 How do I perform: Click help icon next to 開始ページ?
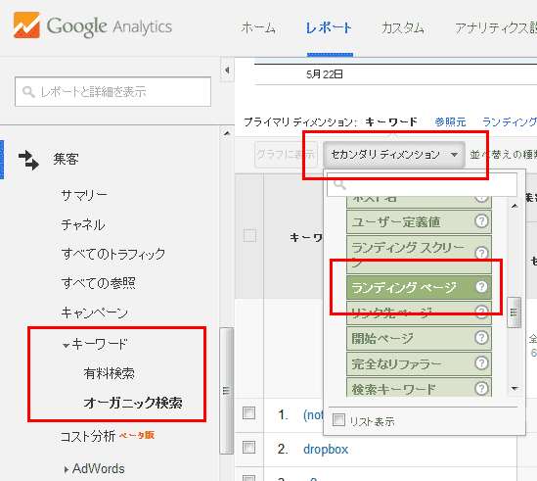coord(481,338)
